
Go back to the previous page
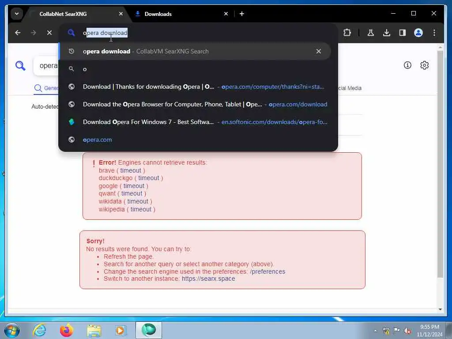tap(18, 33)
